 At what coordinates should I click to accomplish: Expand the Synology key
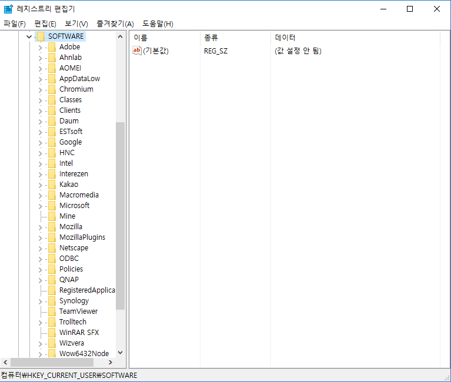tap(40, 301)
